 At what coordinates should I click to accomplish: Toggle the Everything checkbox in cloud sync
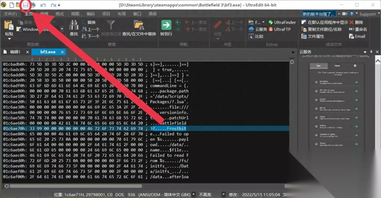click(317, 82)
